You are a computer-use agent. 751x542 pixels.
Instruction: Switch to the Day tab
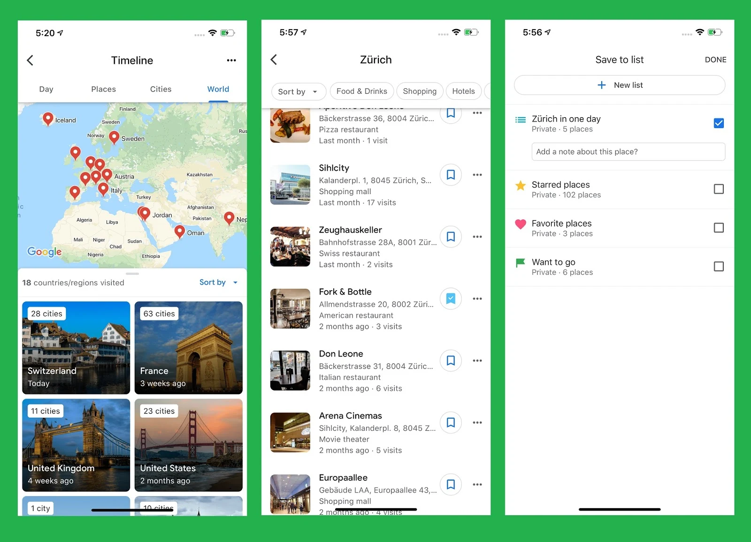coord(46,89)
